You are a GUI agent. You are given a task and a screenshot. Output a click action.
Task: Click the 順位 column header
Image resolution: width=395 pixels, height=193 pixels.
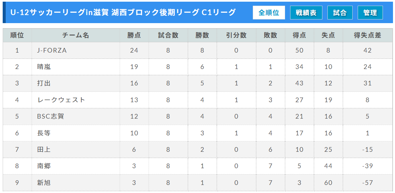point(17,36)
